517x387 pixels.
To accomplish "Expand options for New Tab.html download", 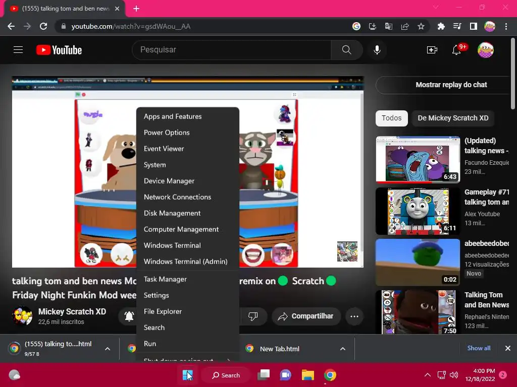I will click(343, 349).
